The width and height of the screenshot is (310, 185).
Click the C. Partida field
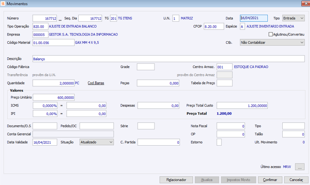[x=159, y=142]
